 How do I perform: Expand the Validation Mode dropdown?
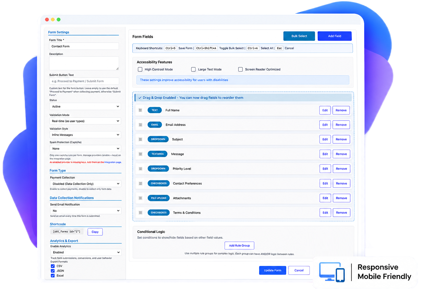click(85, 121)
